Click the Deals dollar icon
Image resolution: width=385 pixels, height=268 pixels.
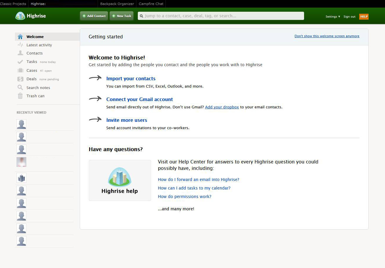click(x=20, y=79)
